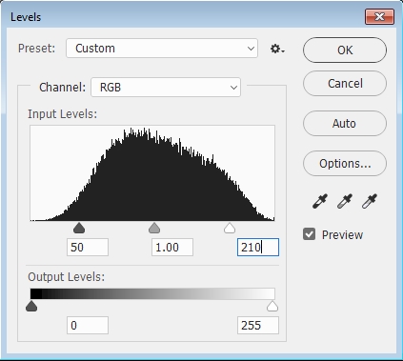
Task: Select the white point eyedropper
Action: click(370, 201)
